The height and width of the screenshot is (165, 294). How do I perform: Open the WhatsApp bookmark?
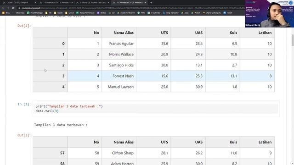coord(35,13)
